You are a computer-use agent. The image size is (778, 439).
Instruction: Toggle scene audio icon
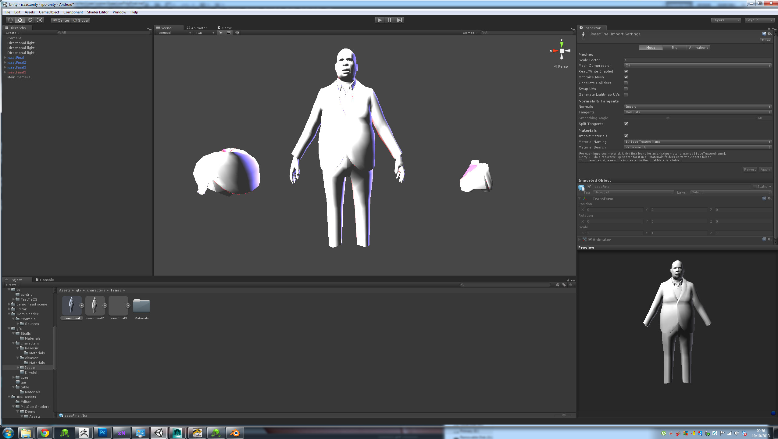point(237,33)
